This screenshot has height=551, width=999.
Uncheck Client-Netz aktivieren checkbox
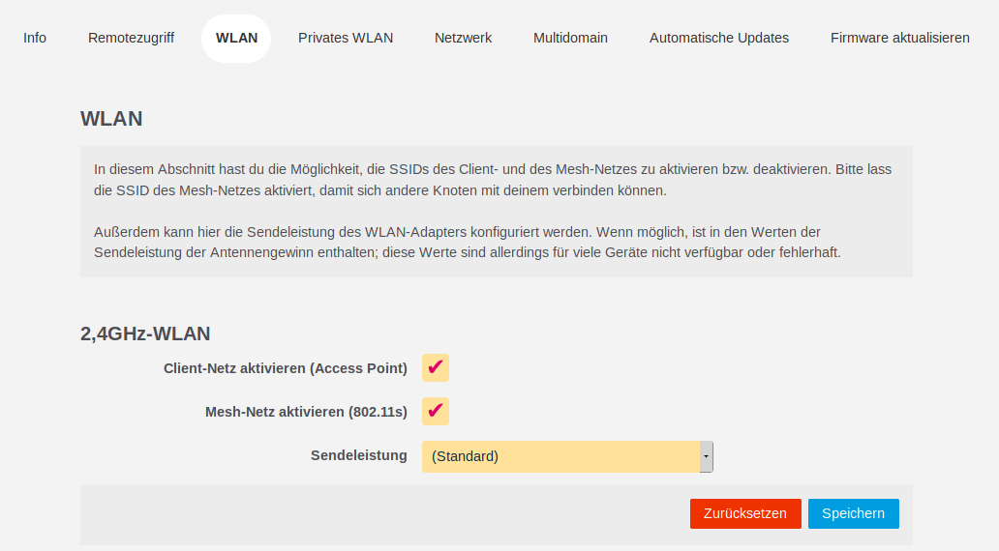pos(436,368)
